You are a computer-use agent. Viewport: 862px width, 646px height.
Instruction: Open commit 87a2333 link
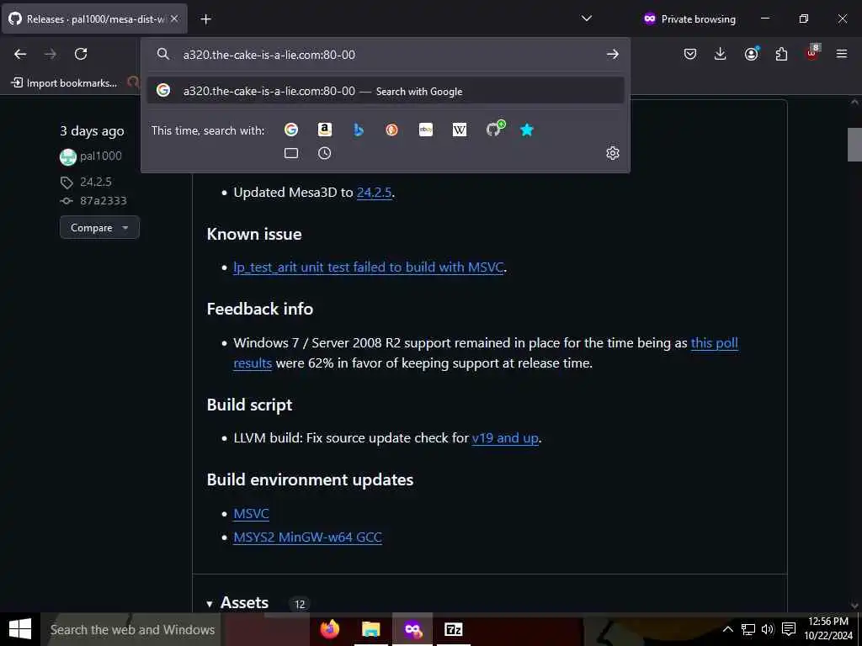pos(104,201)
